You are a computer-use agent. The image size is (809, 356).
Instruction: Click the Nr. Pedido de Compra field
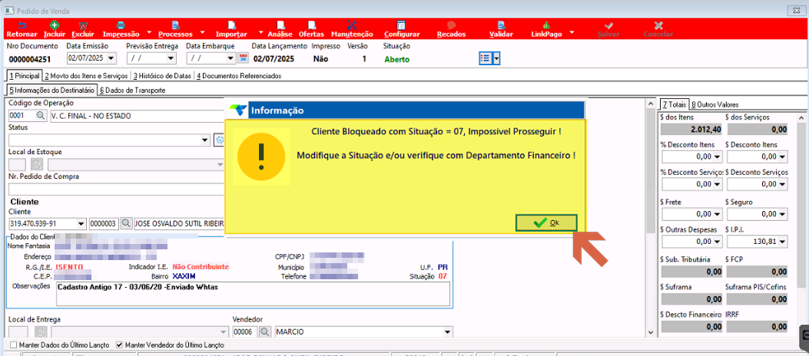click(x=116, y=189)
